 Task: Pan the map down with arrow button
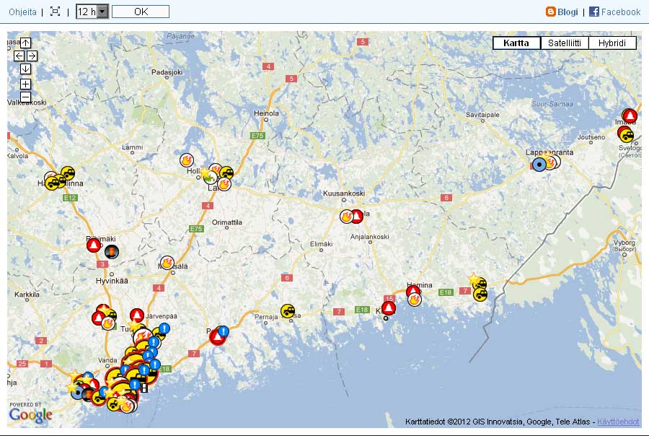pos(25,69)
